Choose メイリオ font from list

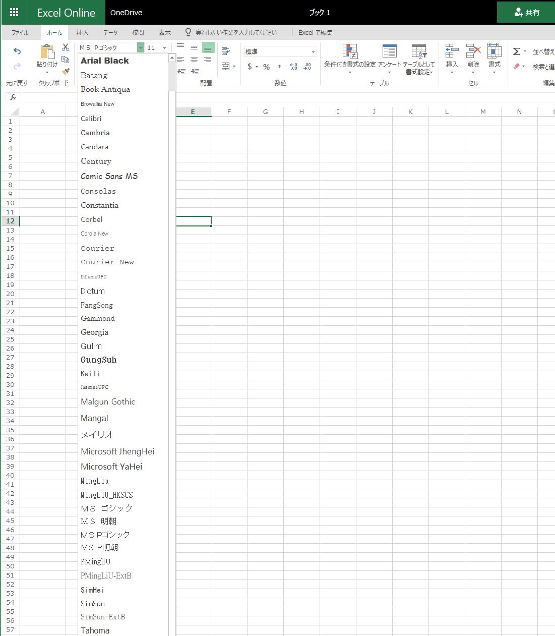pos(97,435)
